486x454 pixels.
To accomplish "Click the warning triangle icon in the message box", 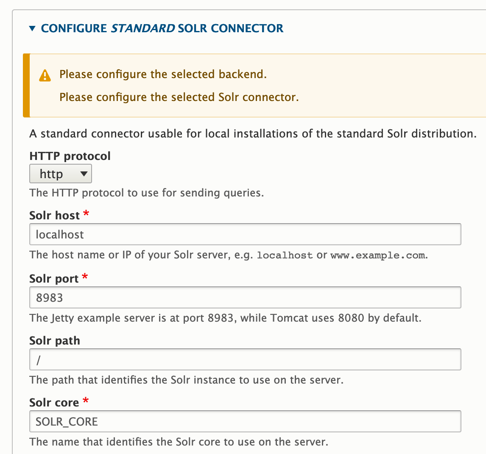I will [x=45, y=74].
